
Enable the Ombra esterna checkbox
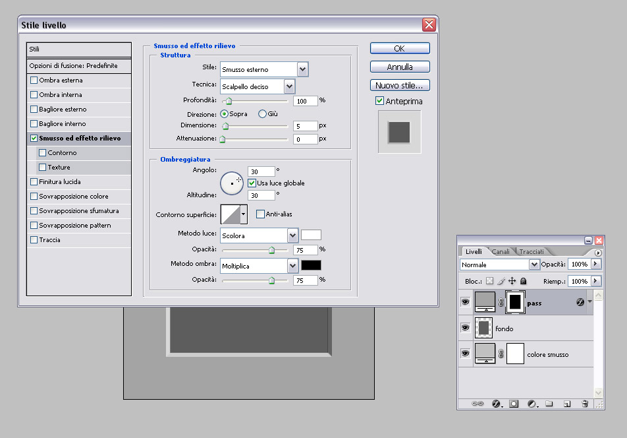(34, 80)
